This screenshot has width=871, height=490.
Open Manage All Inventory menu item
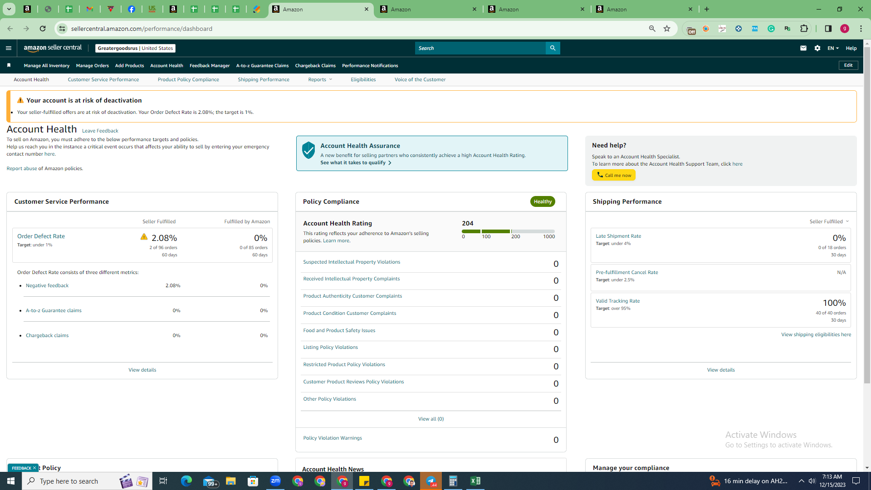tap(47, 65)
